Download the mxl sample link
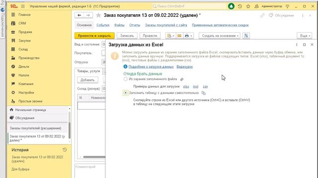Image resolution: width=318 pixels, height=178 pixels. point(195,87)
